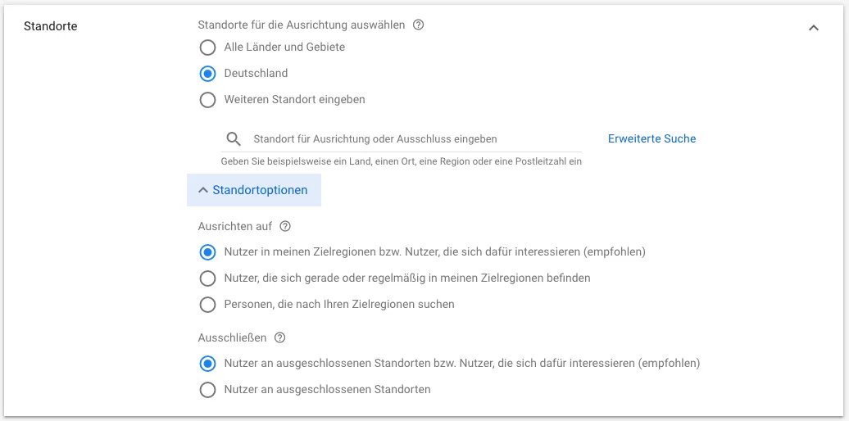Viewport: 849px width, 421px height.
Task: Choose Personen, die nach Ihren Zielregionen suchen
Action: (207, 305)
